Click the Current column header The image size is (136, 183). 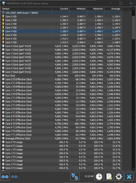tap(61, 9)
